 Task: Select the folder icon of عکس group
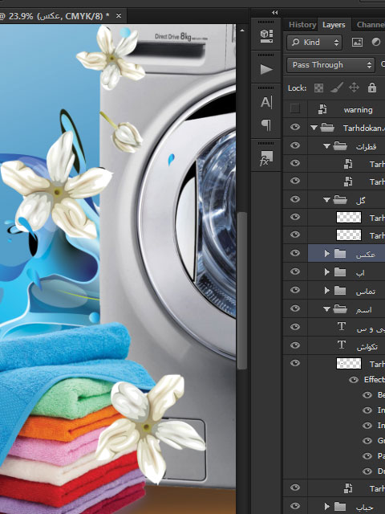pyautogui.click(x=340, y=253)
